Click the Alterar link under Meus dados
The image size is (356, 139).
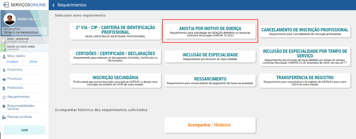(x=33, y=61)
